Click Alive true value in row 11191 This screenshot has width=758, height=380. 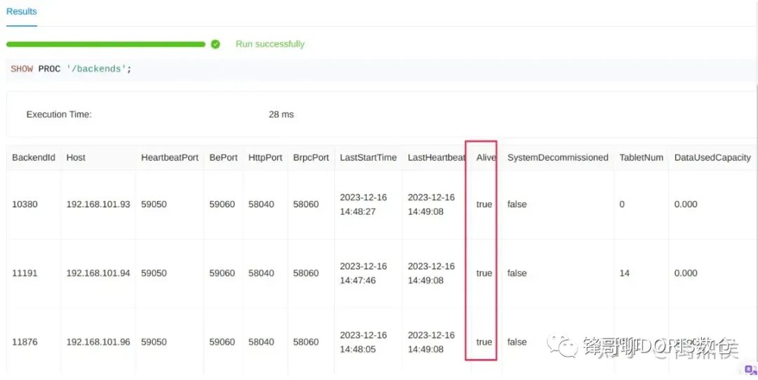coord(484,273)
